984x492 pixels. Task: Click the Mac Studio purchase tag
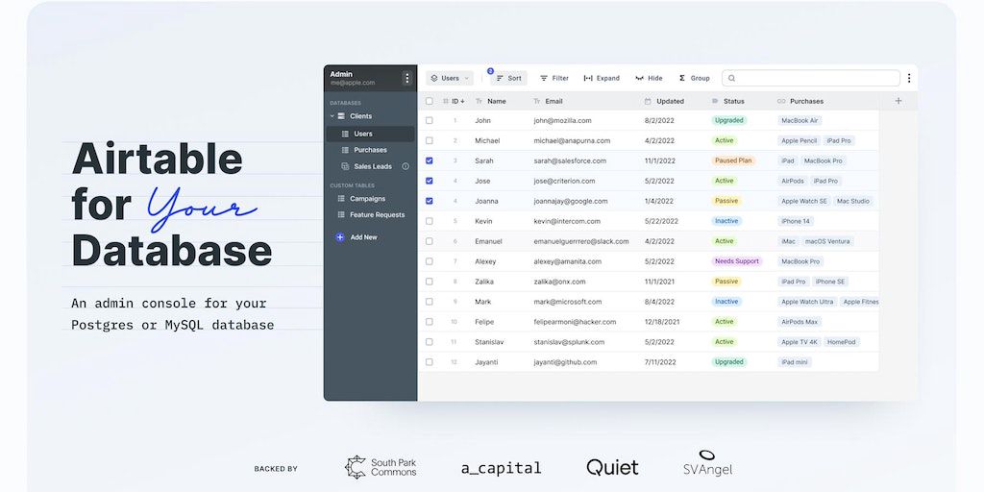pyautogui.click(x=853, y=201)
